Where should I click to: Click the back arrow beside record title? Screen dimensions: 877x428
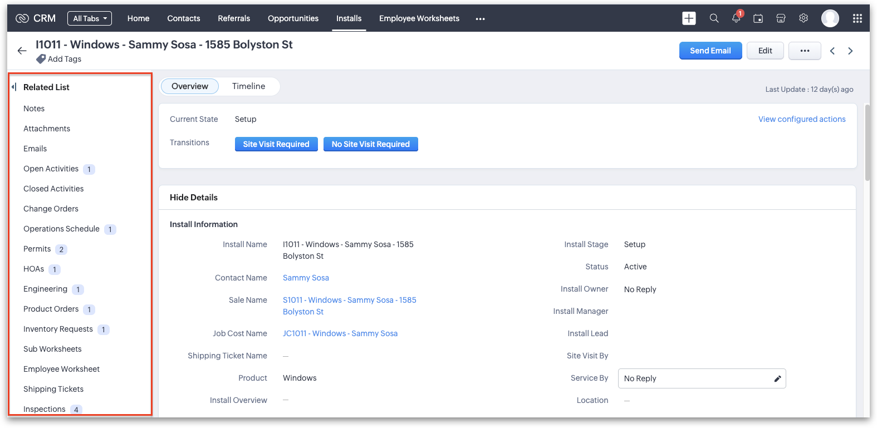coord(22,51)
